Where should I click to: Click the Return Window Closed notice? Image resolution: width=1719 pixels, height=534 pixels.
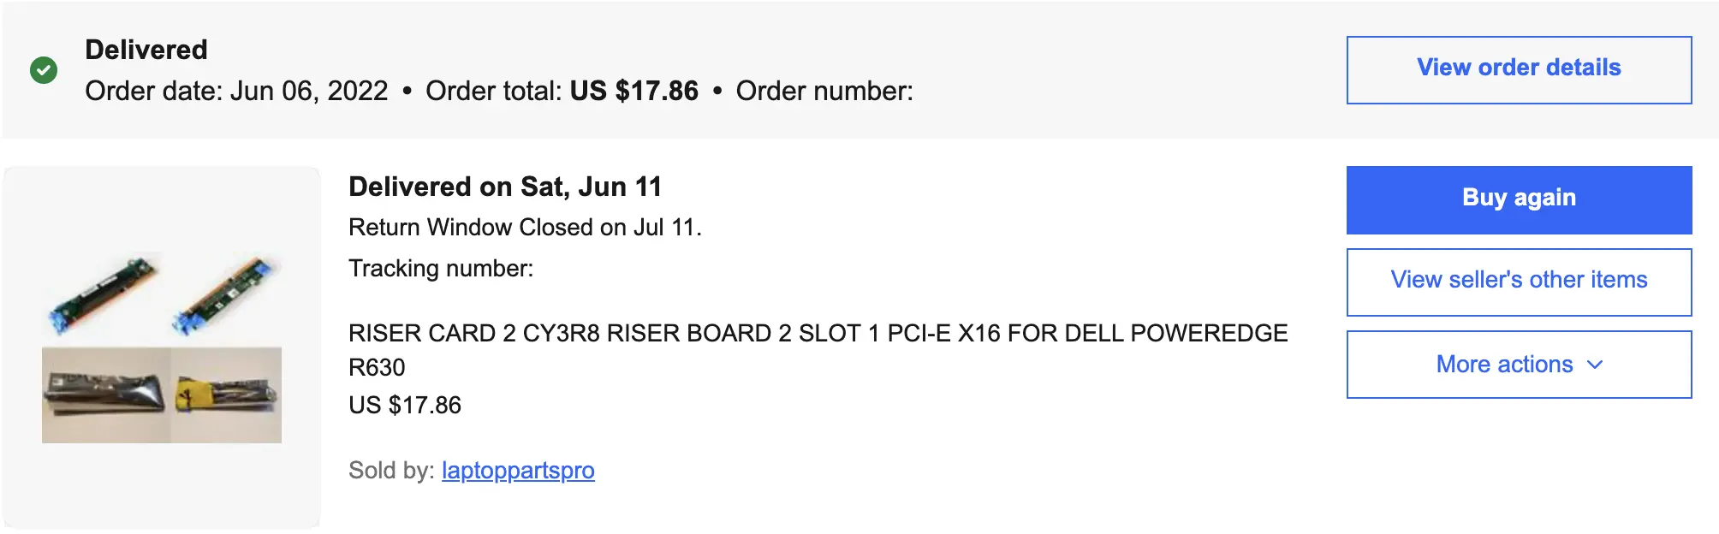pyautogui.click(x=525, y=228)
